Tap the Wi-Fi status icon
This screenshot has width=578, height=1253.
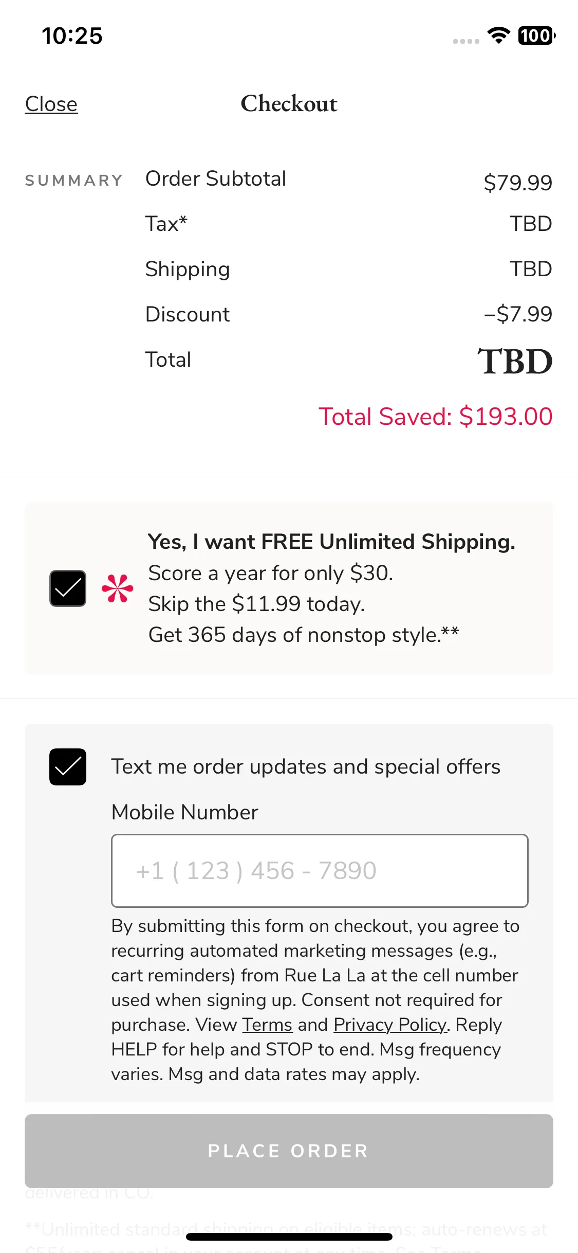(498, 35)
